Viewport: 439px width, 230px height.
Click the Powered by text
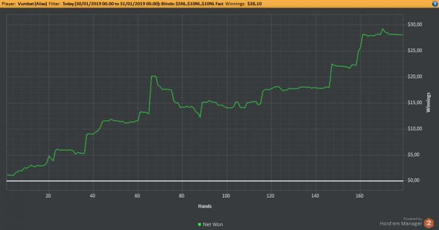(413, 219)
